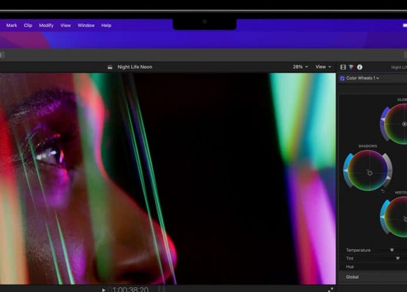Viewport: 407px width, 292px height.
Task: Open the Video inspector filmstrip icon
Action: (x=343, y=67)
